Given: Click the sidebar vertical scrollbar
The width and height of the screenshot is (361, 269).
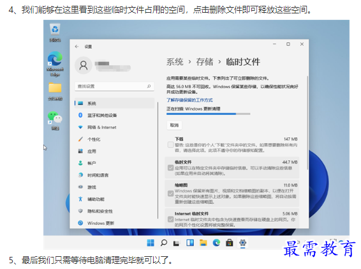Looking at the screenshot, I should tap(158, 160).
